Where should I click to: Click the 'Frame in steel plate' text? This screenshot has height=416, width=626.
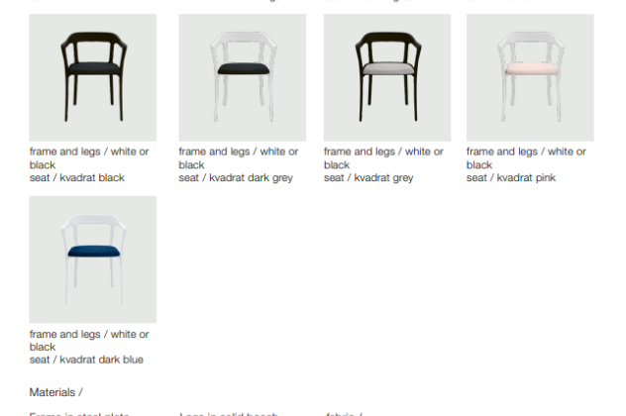[x=79, y=414]
